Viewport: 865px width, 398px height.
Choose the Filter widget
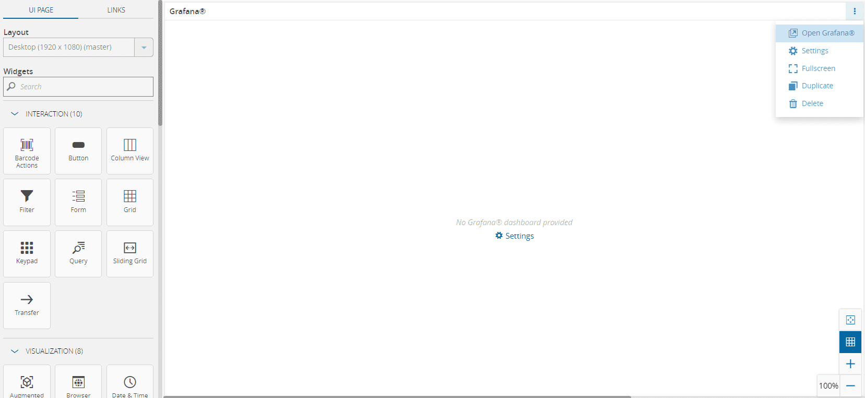coord(27,202)
